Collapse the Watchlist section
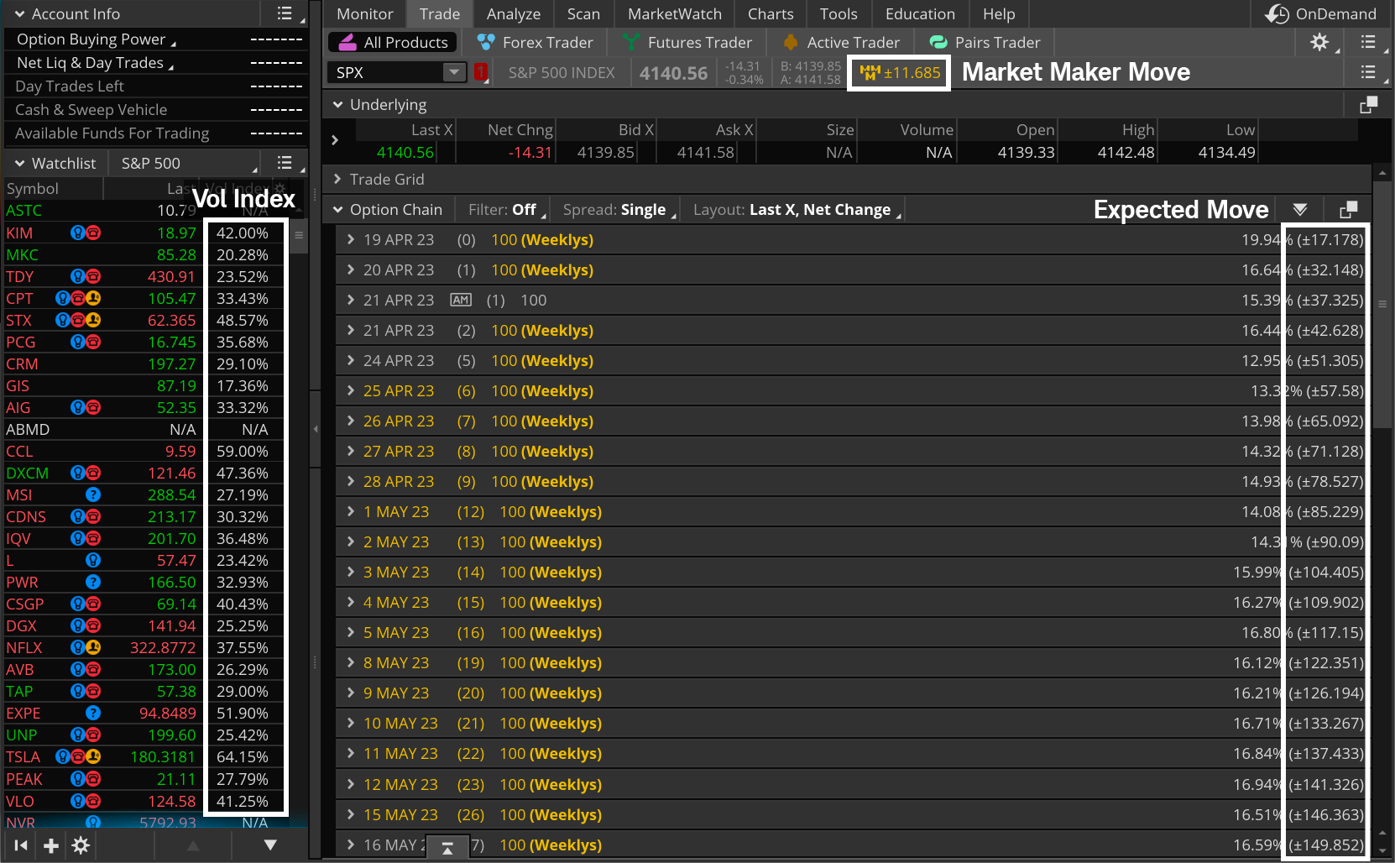The image size is (1395, 863). pyautogui.click(x=19, y=163)
